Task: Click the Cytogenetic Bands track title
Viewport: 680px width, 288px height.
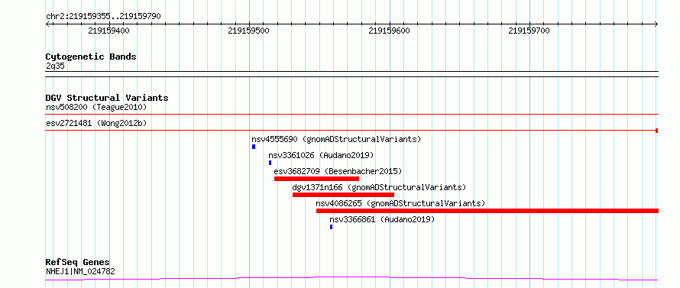Action: [x=91, y=57]
